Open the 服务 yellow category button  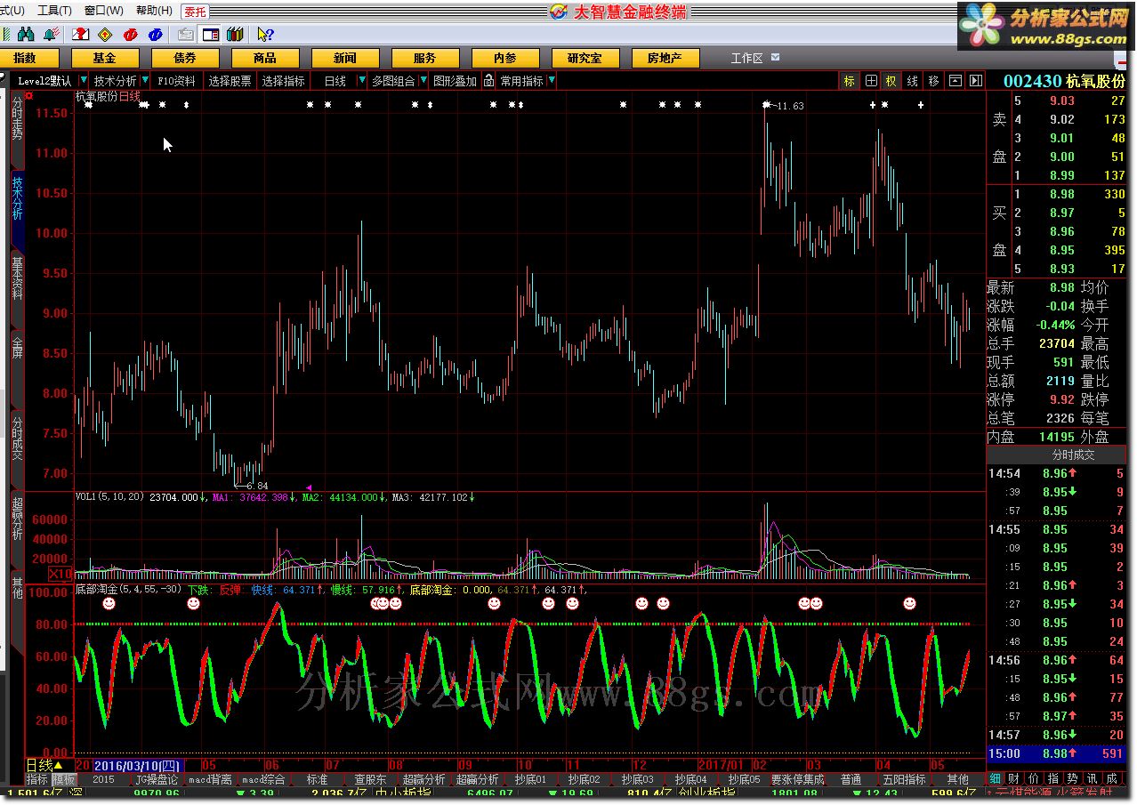pyautogui.click(x=425, y=59)
